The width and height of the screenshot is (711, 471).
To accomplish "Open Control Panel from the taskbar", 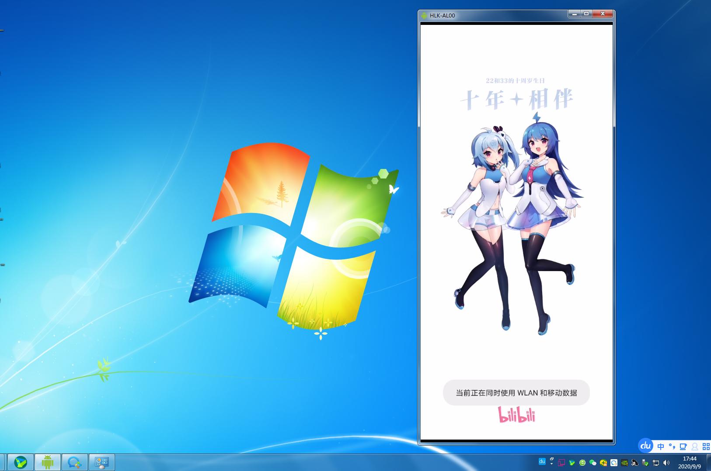I will [101, 462].
